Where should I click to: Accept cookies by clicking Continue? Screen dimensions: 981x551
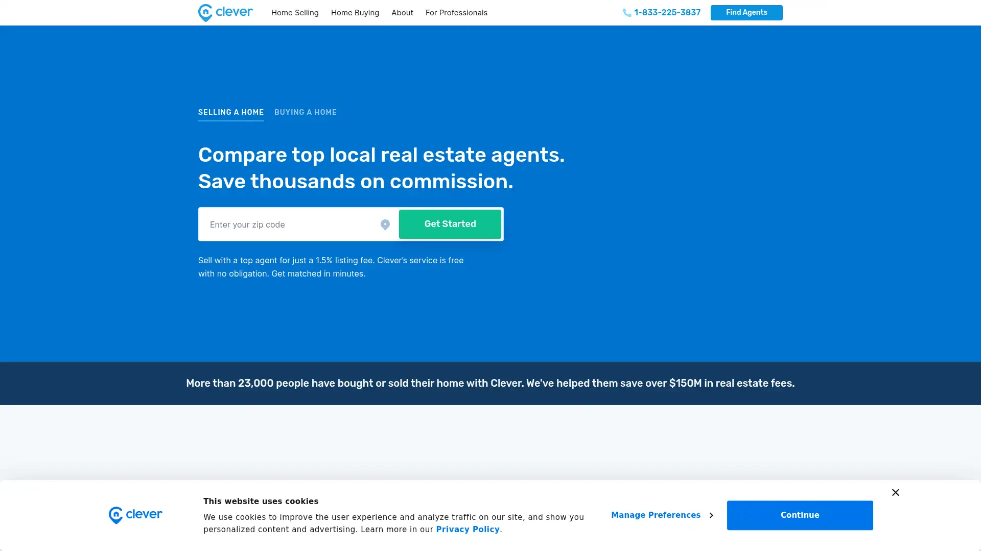tap(799, 515)
